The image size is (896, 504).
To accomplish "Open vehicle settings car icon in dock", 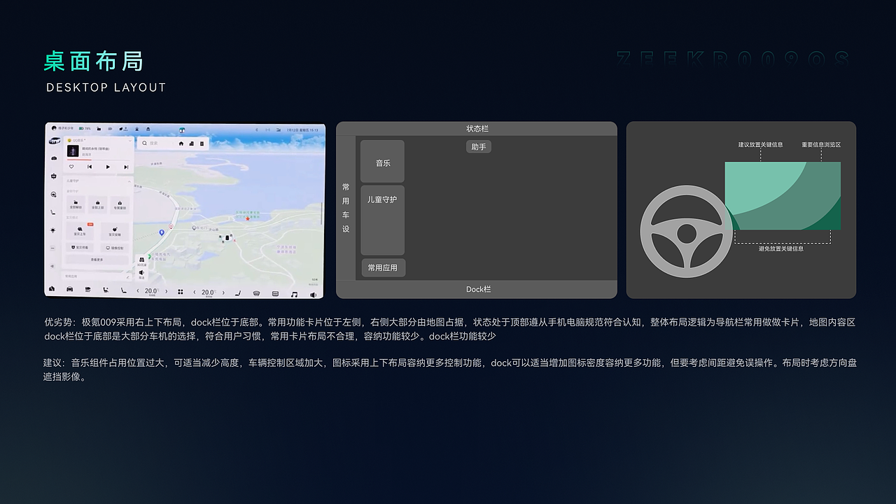I will point(69,289).
